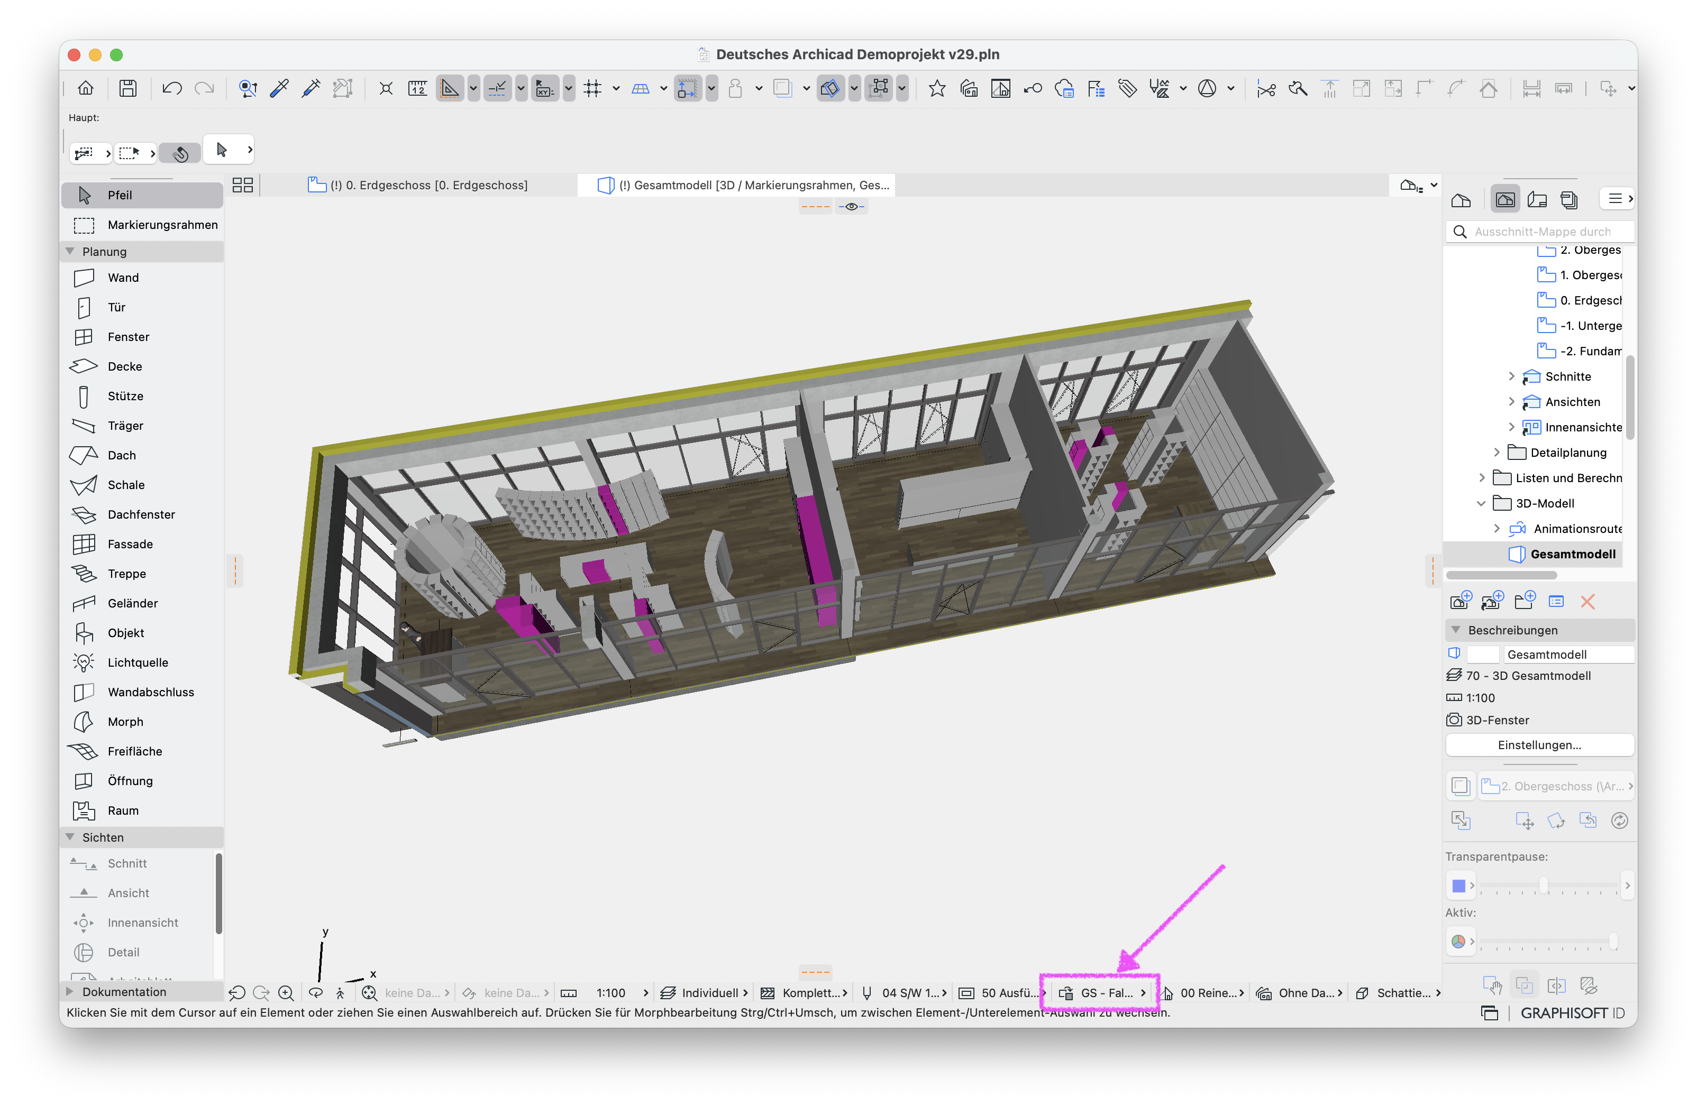The height and width of the screenshot is (1106, 1697).
Task: Expand the Dokumentation toolbox section
Action: 70,991
